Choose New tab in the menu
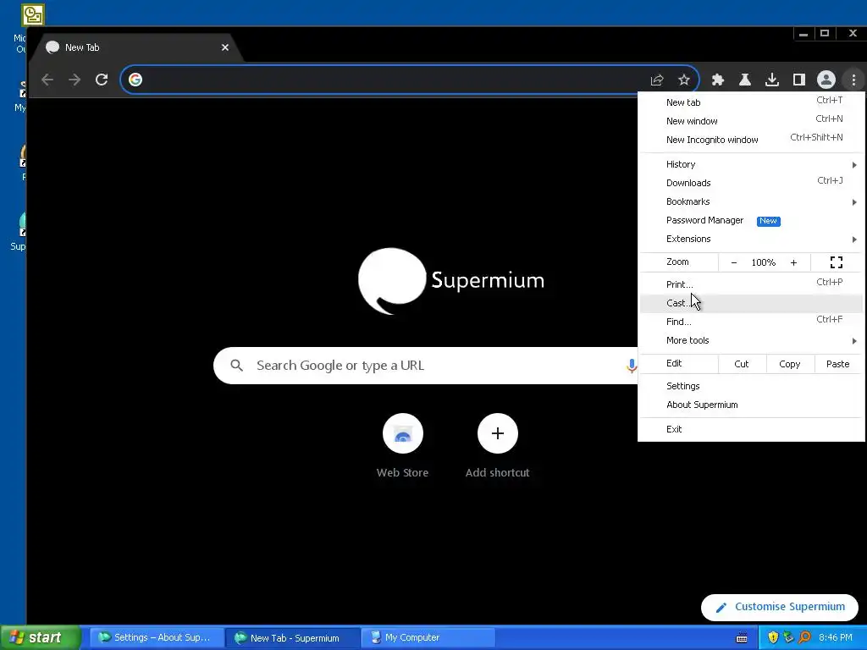The image size is (867, 650). point(752,102)
